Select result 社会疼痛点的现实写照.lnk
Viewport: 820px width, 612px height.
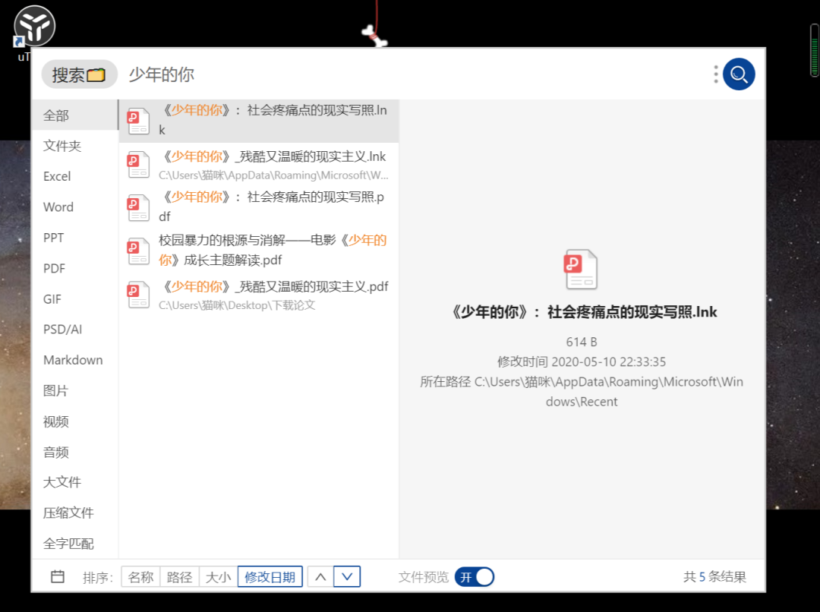259,121
